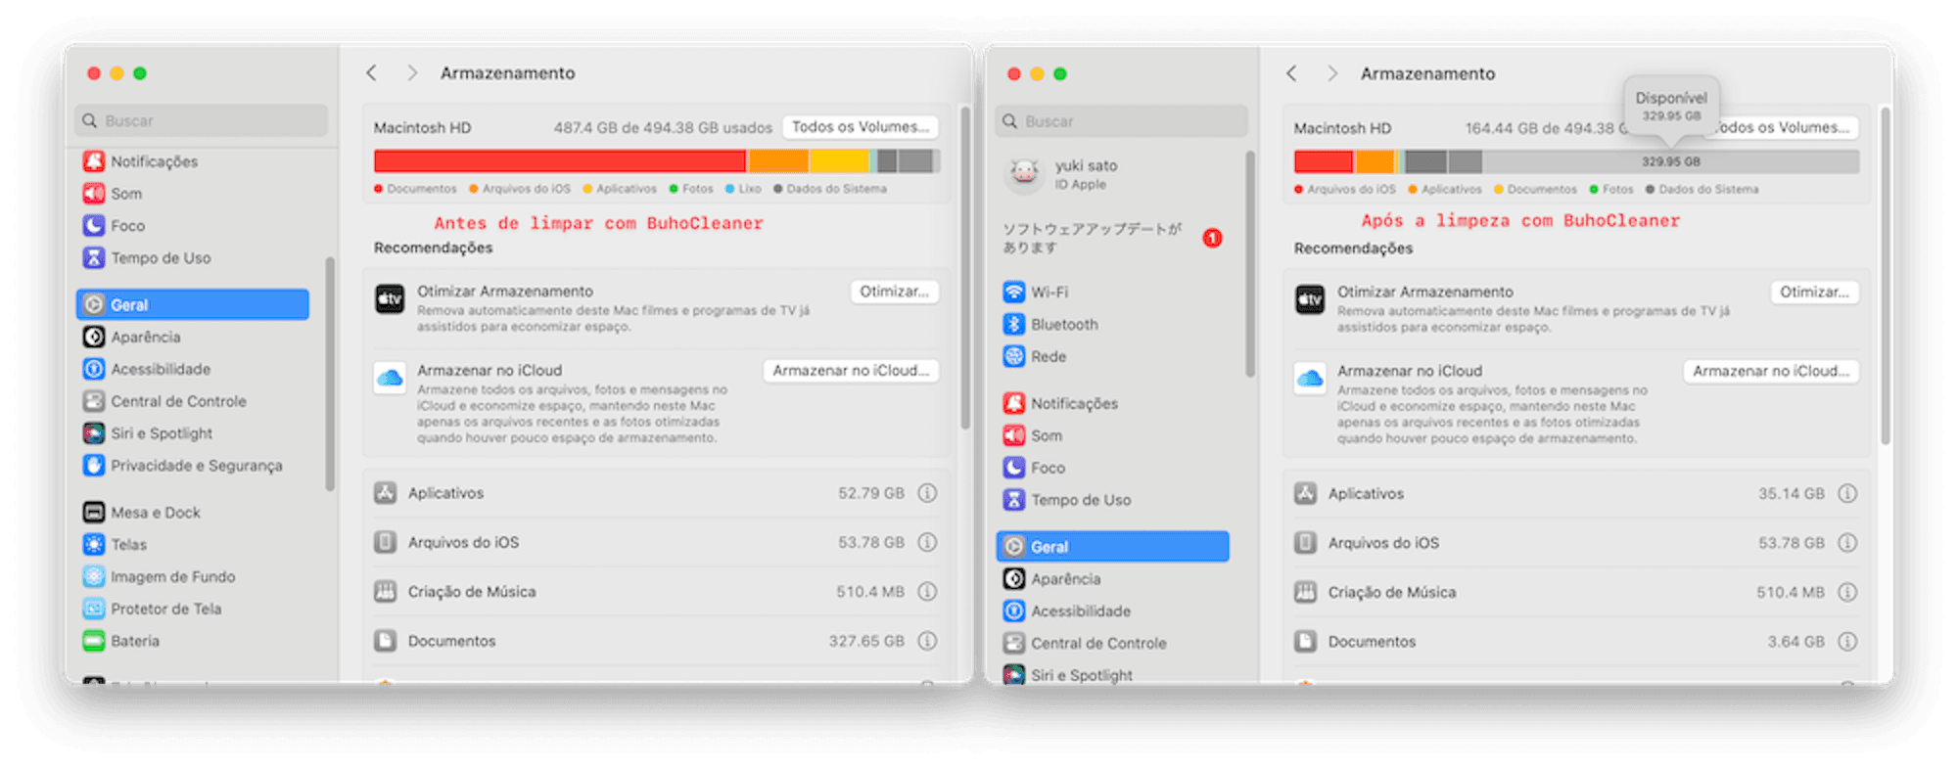Viewport: 1958px width, 769px height.
Task: Click the orange segment of left storage bar
Action: click(x=778, y=161)
